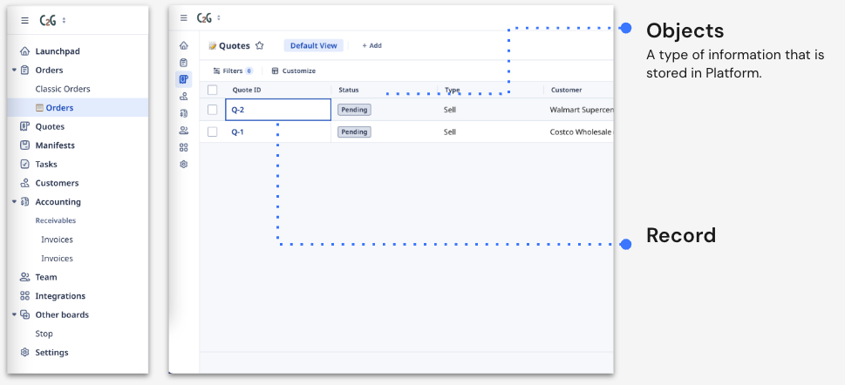Collapse the Accounting group arrow in the sidebar

click(x=14, y=202)
